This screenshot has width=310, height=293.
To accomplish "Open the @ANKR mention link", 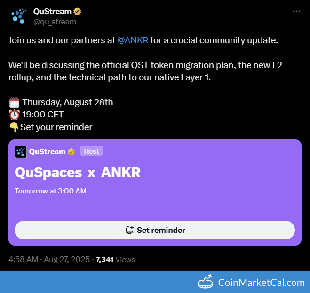I will click(x=133, y=40).
